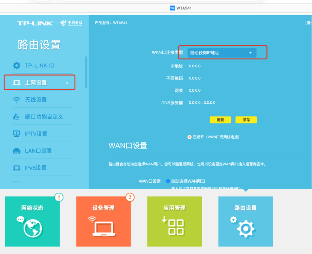Expand the 上网设置 chevron arrow
This screenshot has height=254, width=312.
coord(67,83)
